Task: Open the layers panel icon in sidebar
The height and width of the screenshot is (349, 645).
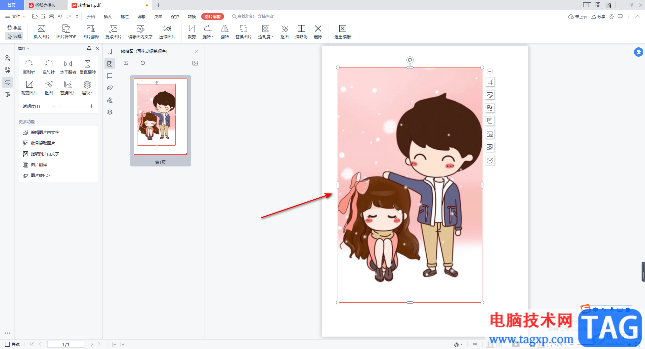Action: click(110, 112)
